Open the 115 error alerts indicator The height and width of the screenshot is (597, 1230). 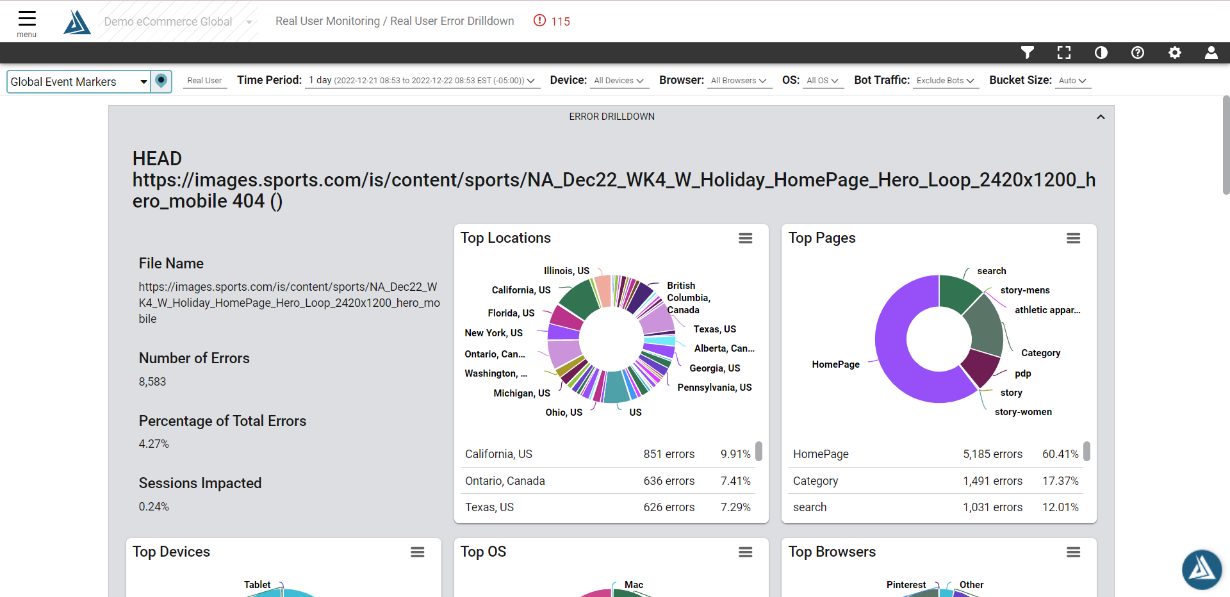coord(552,21)
